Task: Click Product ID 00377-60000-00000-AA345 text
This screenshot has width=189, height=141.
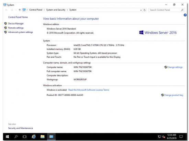Action: coord(65,95)
